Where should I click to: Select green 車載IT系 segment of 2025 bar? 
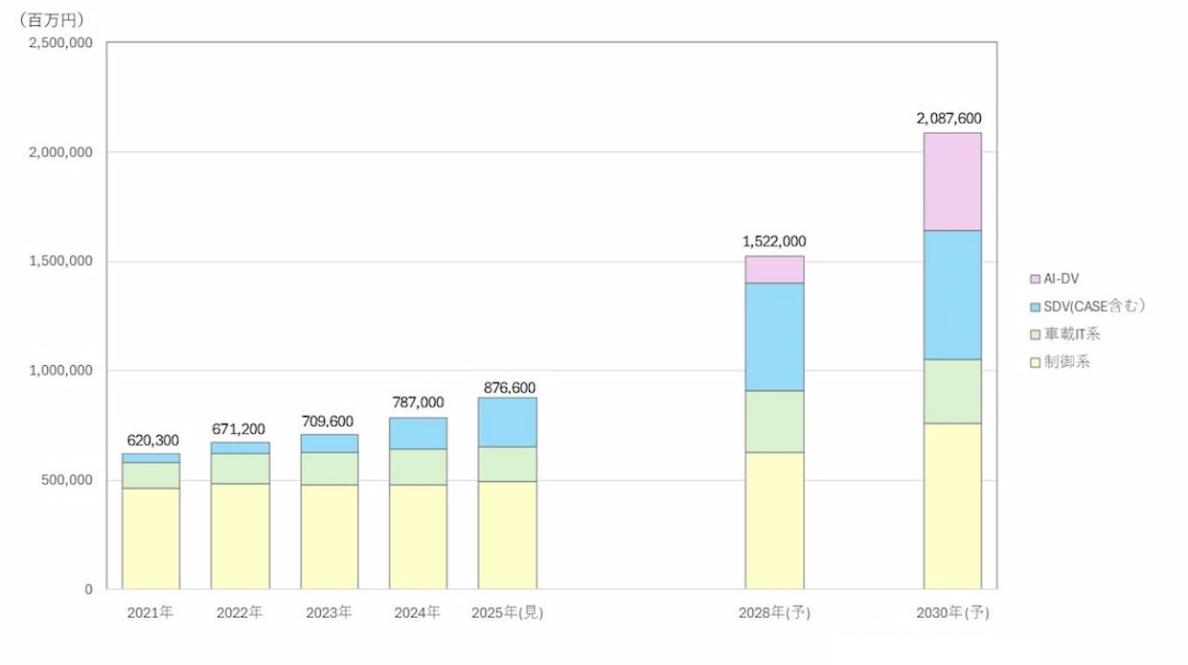pyautogui.click(x=508, y=464)
